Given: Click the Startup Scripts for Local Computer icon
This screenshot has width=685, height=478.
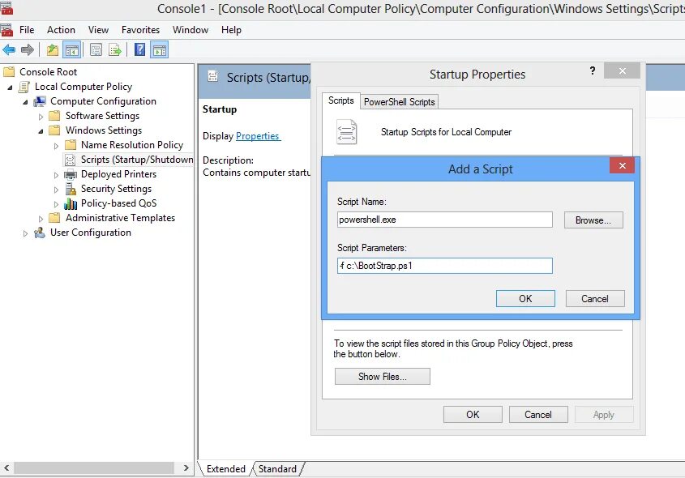Looking at the screenshot, I should click(347, 132).
